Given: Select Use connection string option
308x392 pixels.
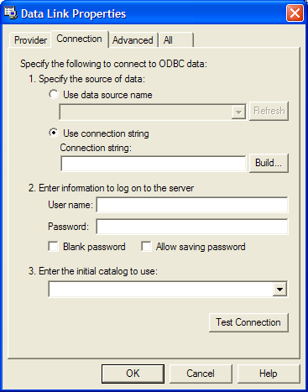Looking at the screenshot, I should pos(54,133).
